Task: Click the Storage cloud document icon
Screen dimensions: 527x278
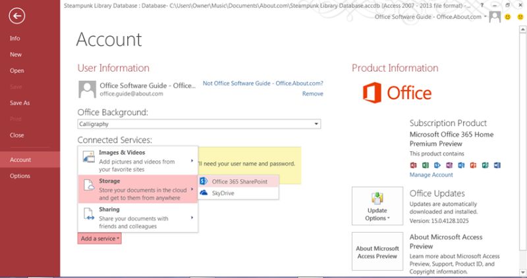Action: click(x=89, y=185)
